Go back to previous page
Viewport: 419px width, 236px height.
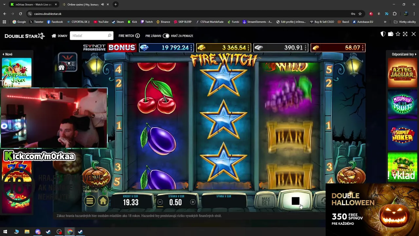pos(5,14)
